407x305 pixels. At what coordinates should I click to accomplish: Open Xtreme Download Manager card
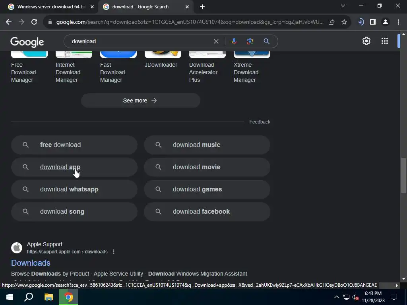[252, 68]
